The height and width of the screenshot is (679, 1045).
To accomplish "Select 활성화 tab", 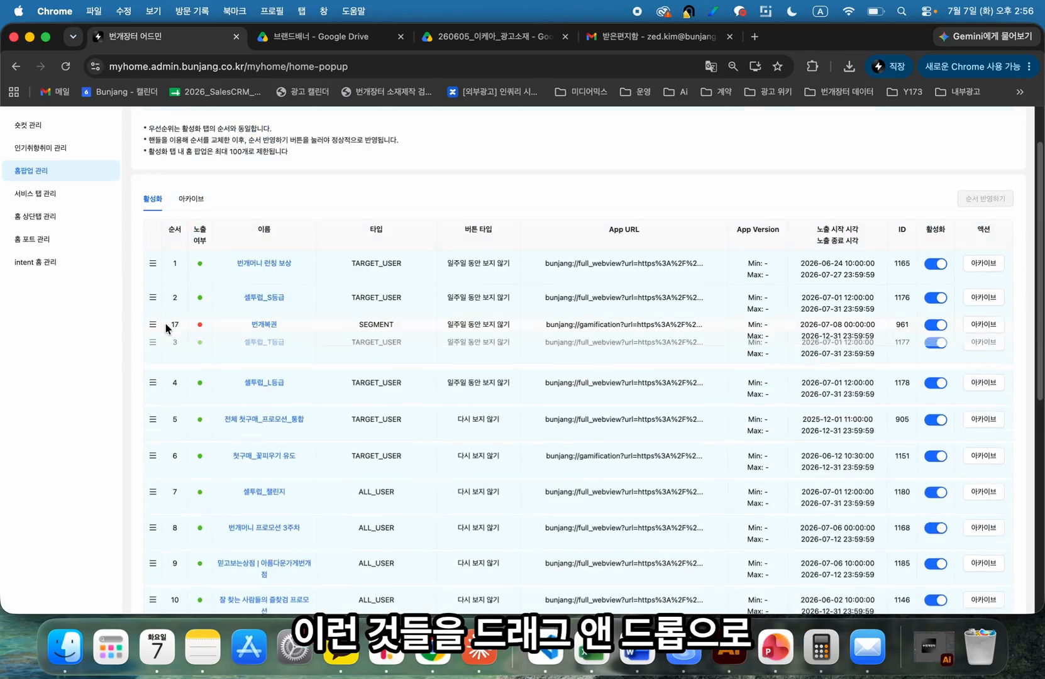I will [153, 199].
